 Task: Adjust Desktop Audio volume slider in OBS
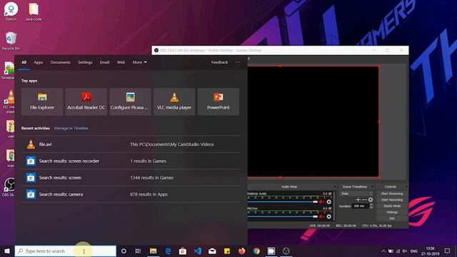[283, 201]
